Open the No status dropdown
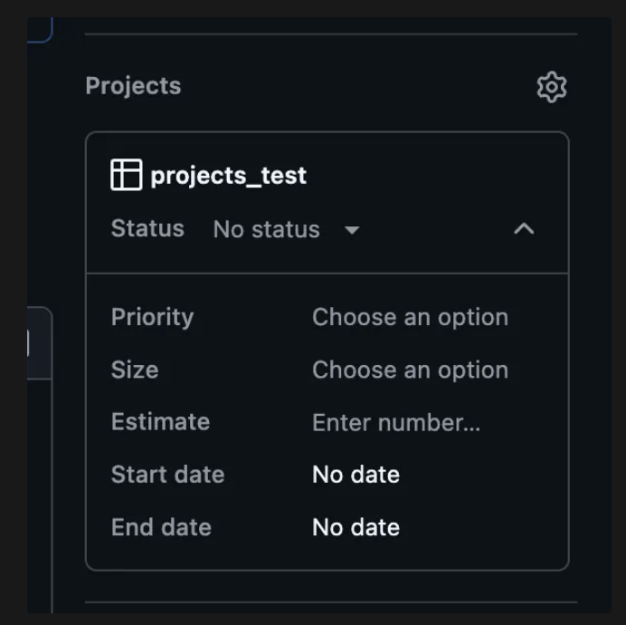This screenshot has height=625, width=626. point(286,230)
